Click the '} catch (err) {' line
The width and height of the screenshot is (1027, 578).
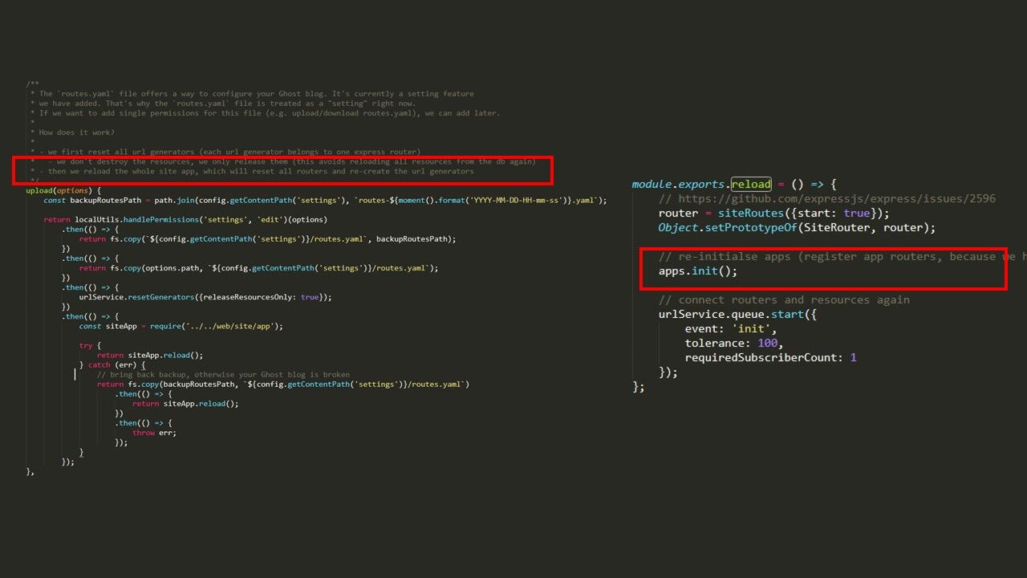coord(112,364)
